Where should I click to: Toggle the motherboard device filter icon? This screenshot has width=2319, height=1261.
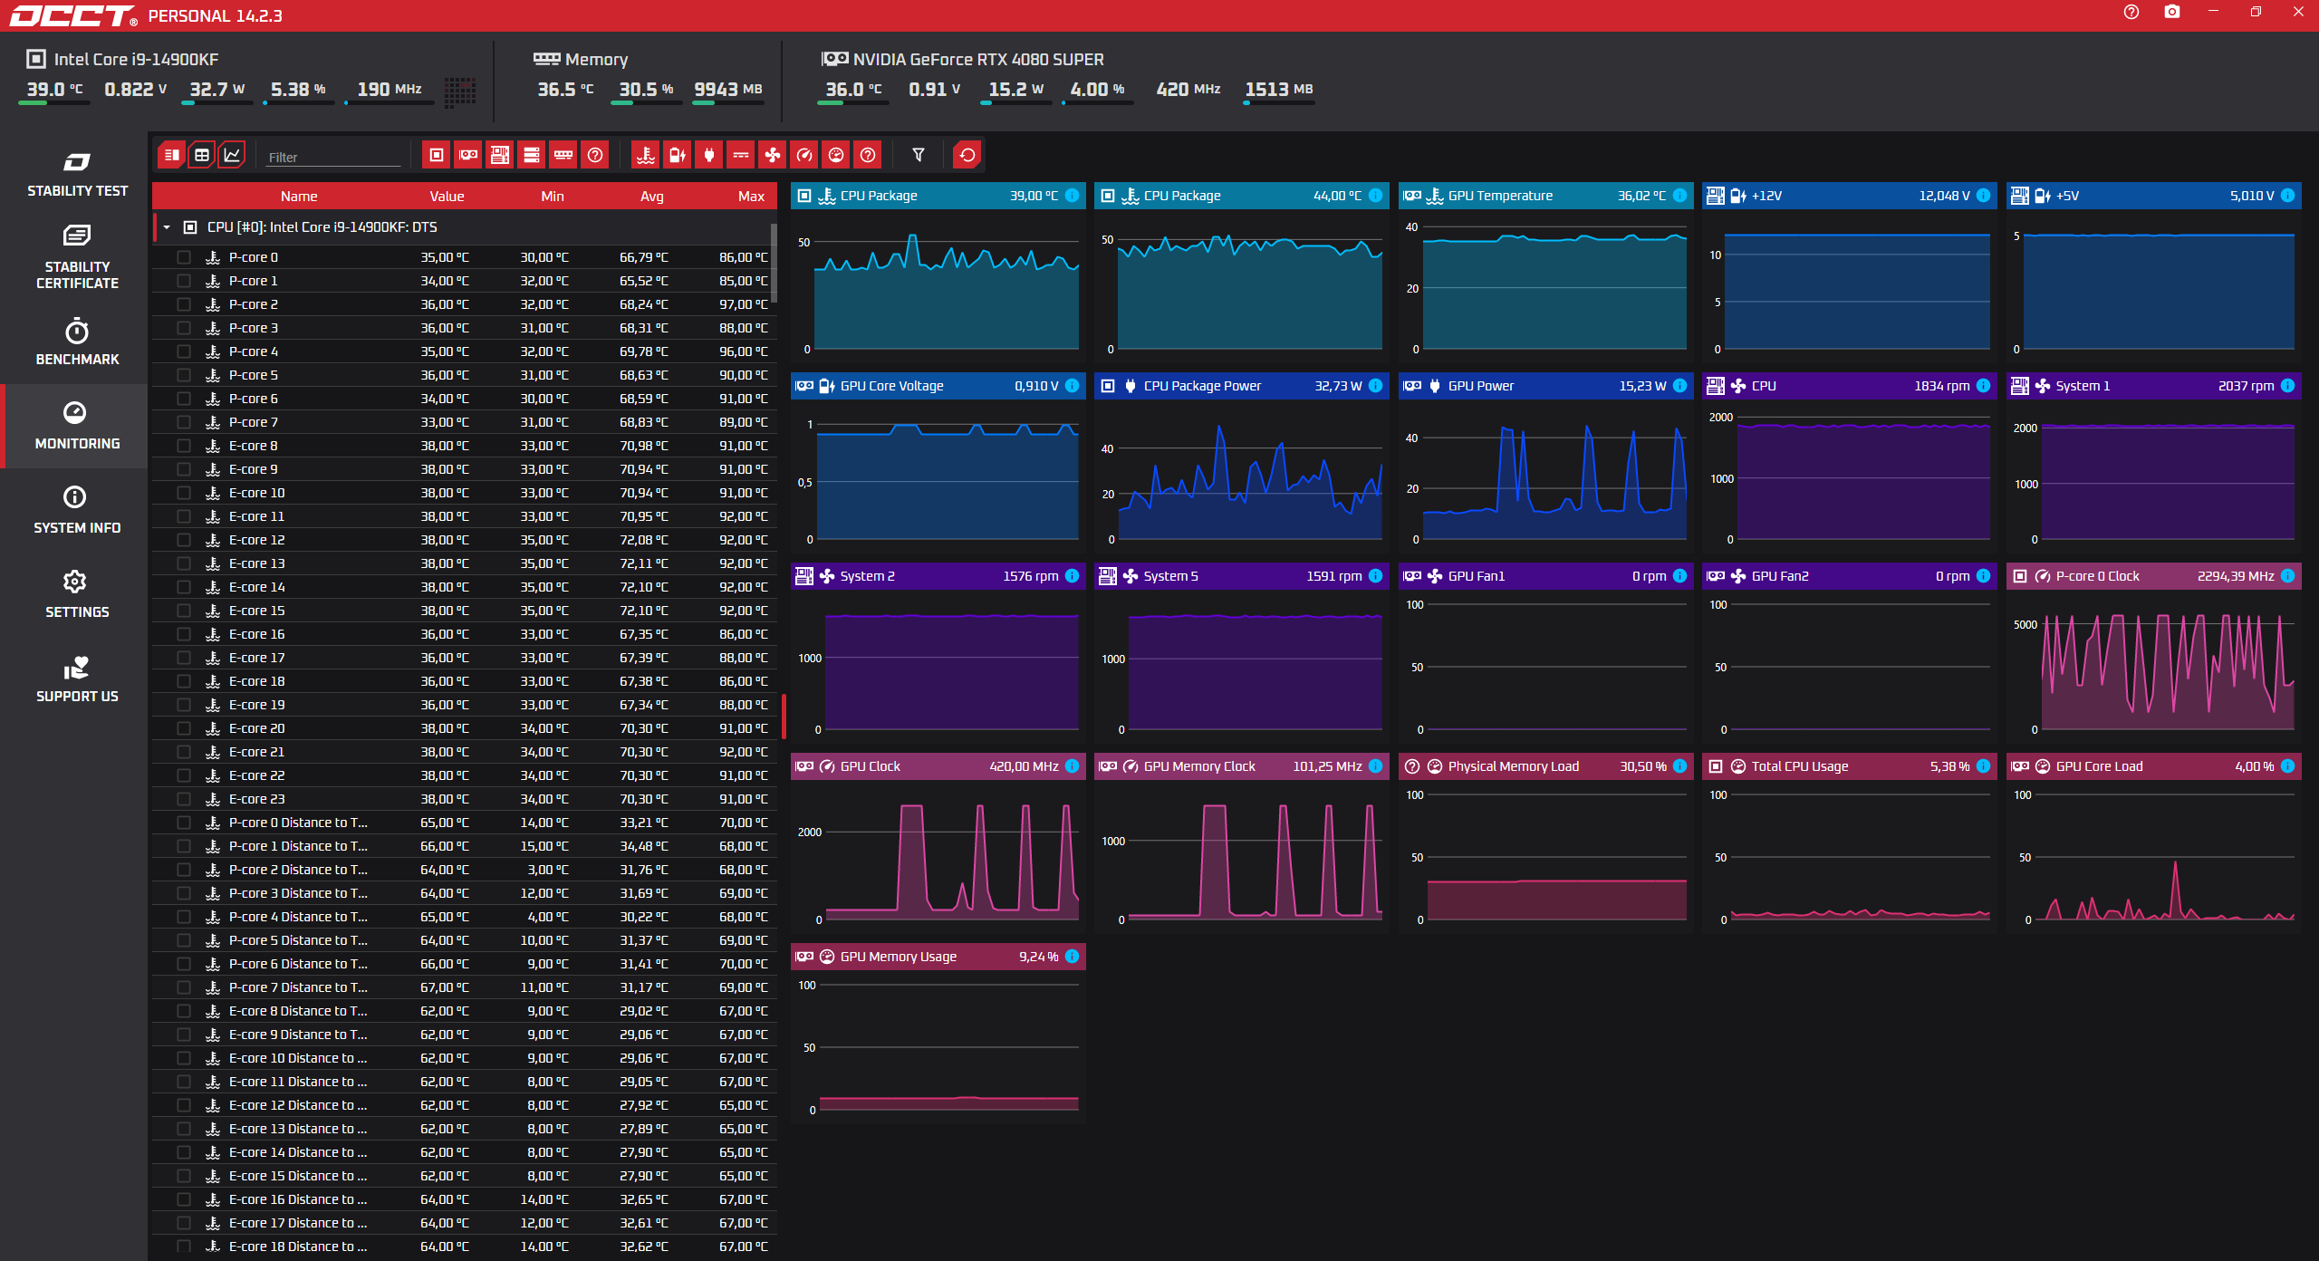coord(500,155)
